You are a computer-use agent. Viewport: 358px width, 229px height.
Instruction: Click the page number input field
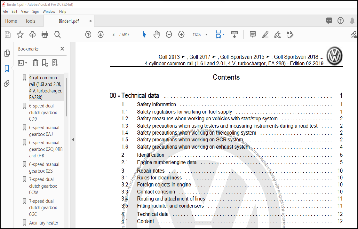pyautogui.click(x=114, y=35)
